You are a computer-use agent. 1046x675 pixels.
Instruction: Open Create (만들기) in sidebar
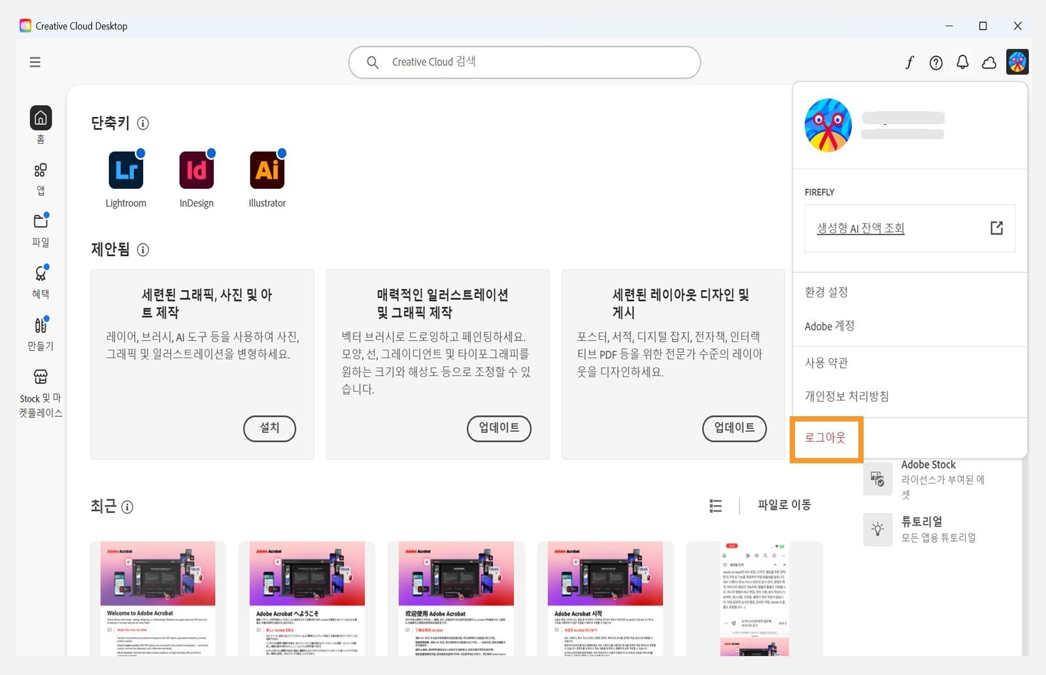41,333
